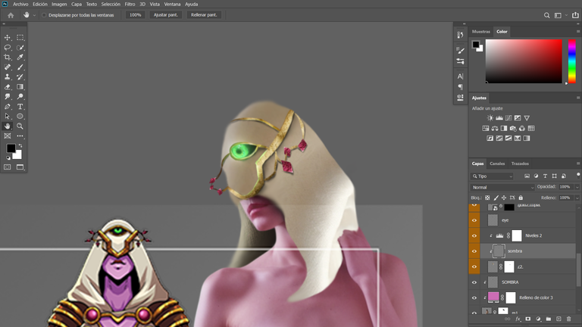The width and height of the screenshot is (582, 327).
Task: Select the Path Selection arrow tool
Action: click(8, 116)
